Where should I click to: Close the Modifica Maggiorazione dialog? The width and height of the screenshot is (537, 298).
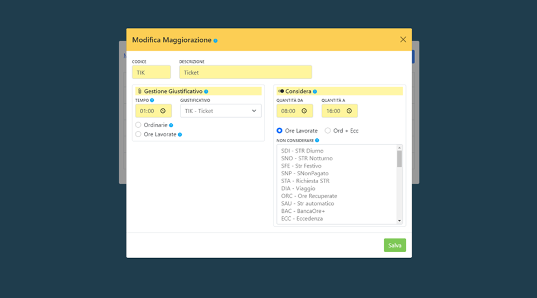click(x=403, y=40)
